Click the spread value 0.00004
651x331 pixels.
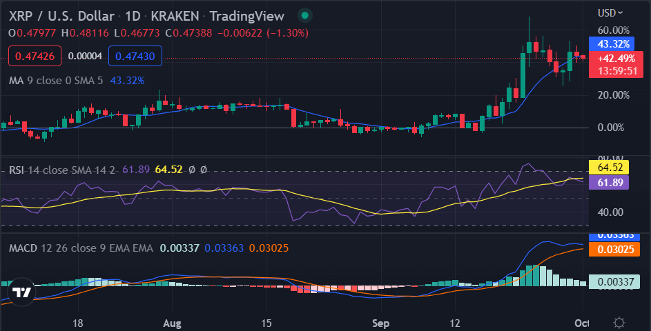click(85, 56)
